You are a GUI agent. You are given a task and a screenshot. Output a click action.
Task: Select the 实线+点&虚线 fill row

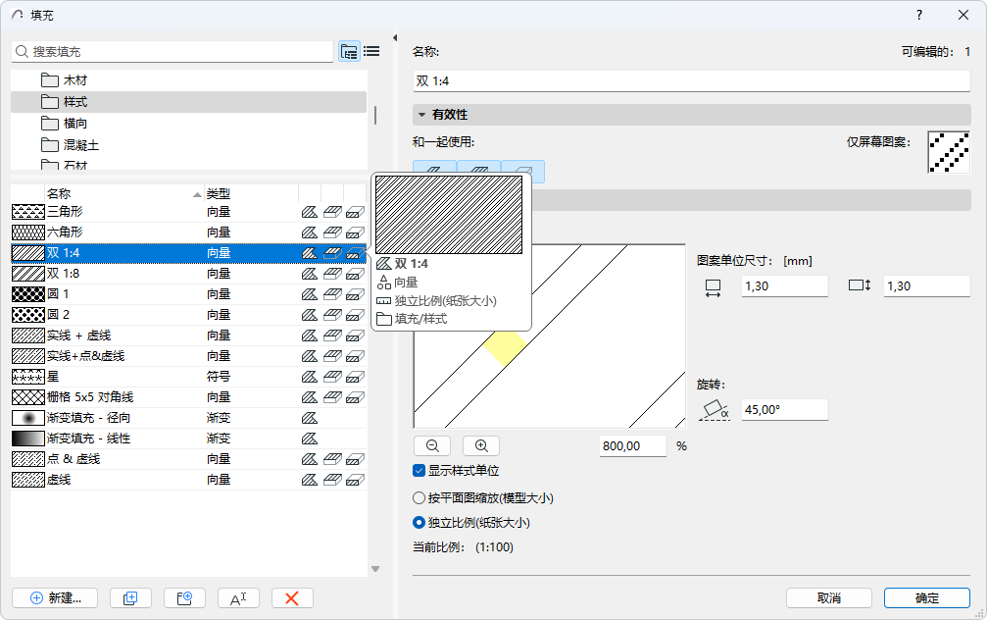pos(188,356)
